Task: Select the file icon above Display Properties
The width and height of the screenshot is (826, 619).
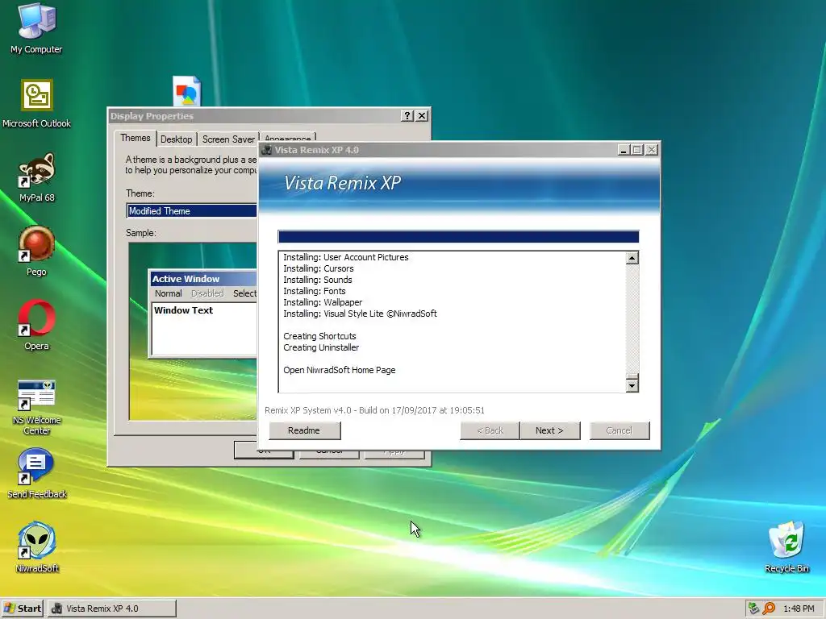Action: [186, 91]
